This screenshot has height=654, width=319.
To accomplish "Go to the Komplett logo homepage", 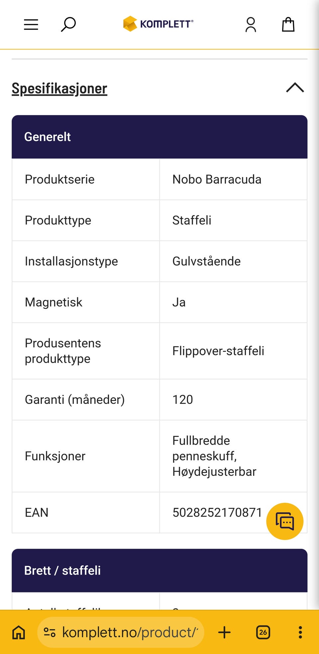I will point(158,24).
